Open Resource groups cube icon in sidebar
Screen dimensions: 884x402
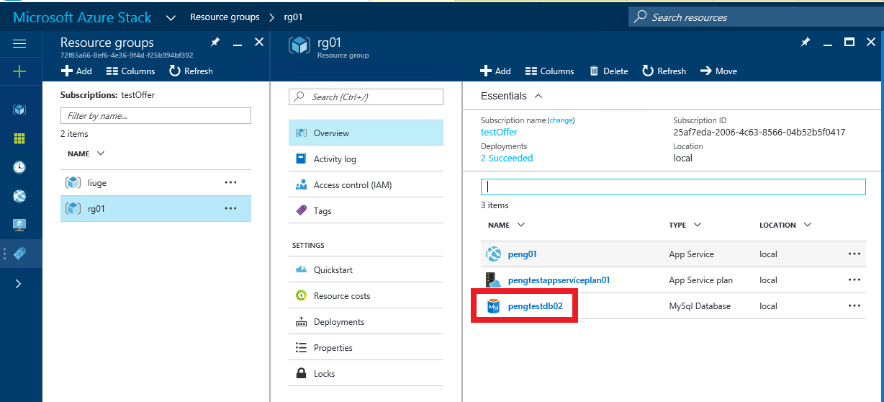(x=19, y=110)
